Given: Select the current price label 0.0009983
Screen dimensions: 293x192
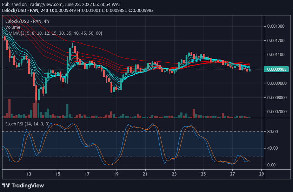Looking at the screenshot, I should pos(277,69).
